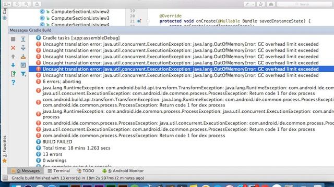Open help with the blue question mark
Screen dimensions: 334x187
tap(13, 83)
